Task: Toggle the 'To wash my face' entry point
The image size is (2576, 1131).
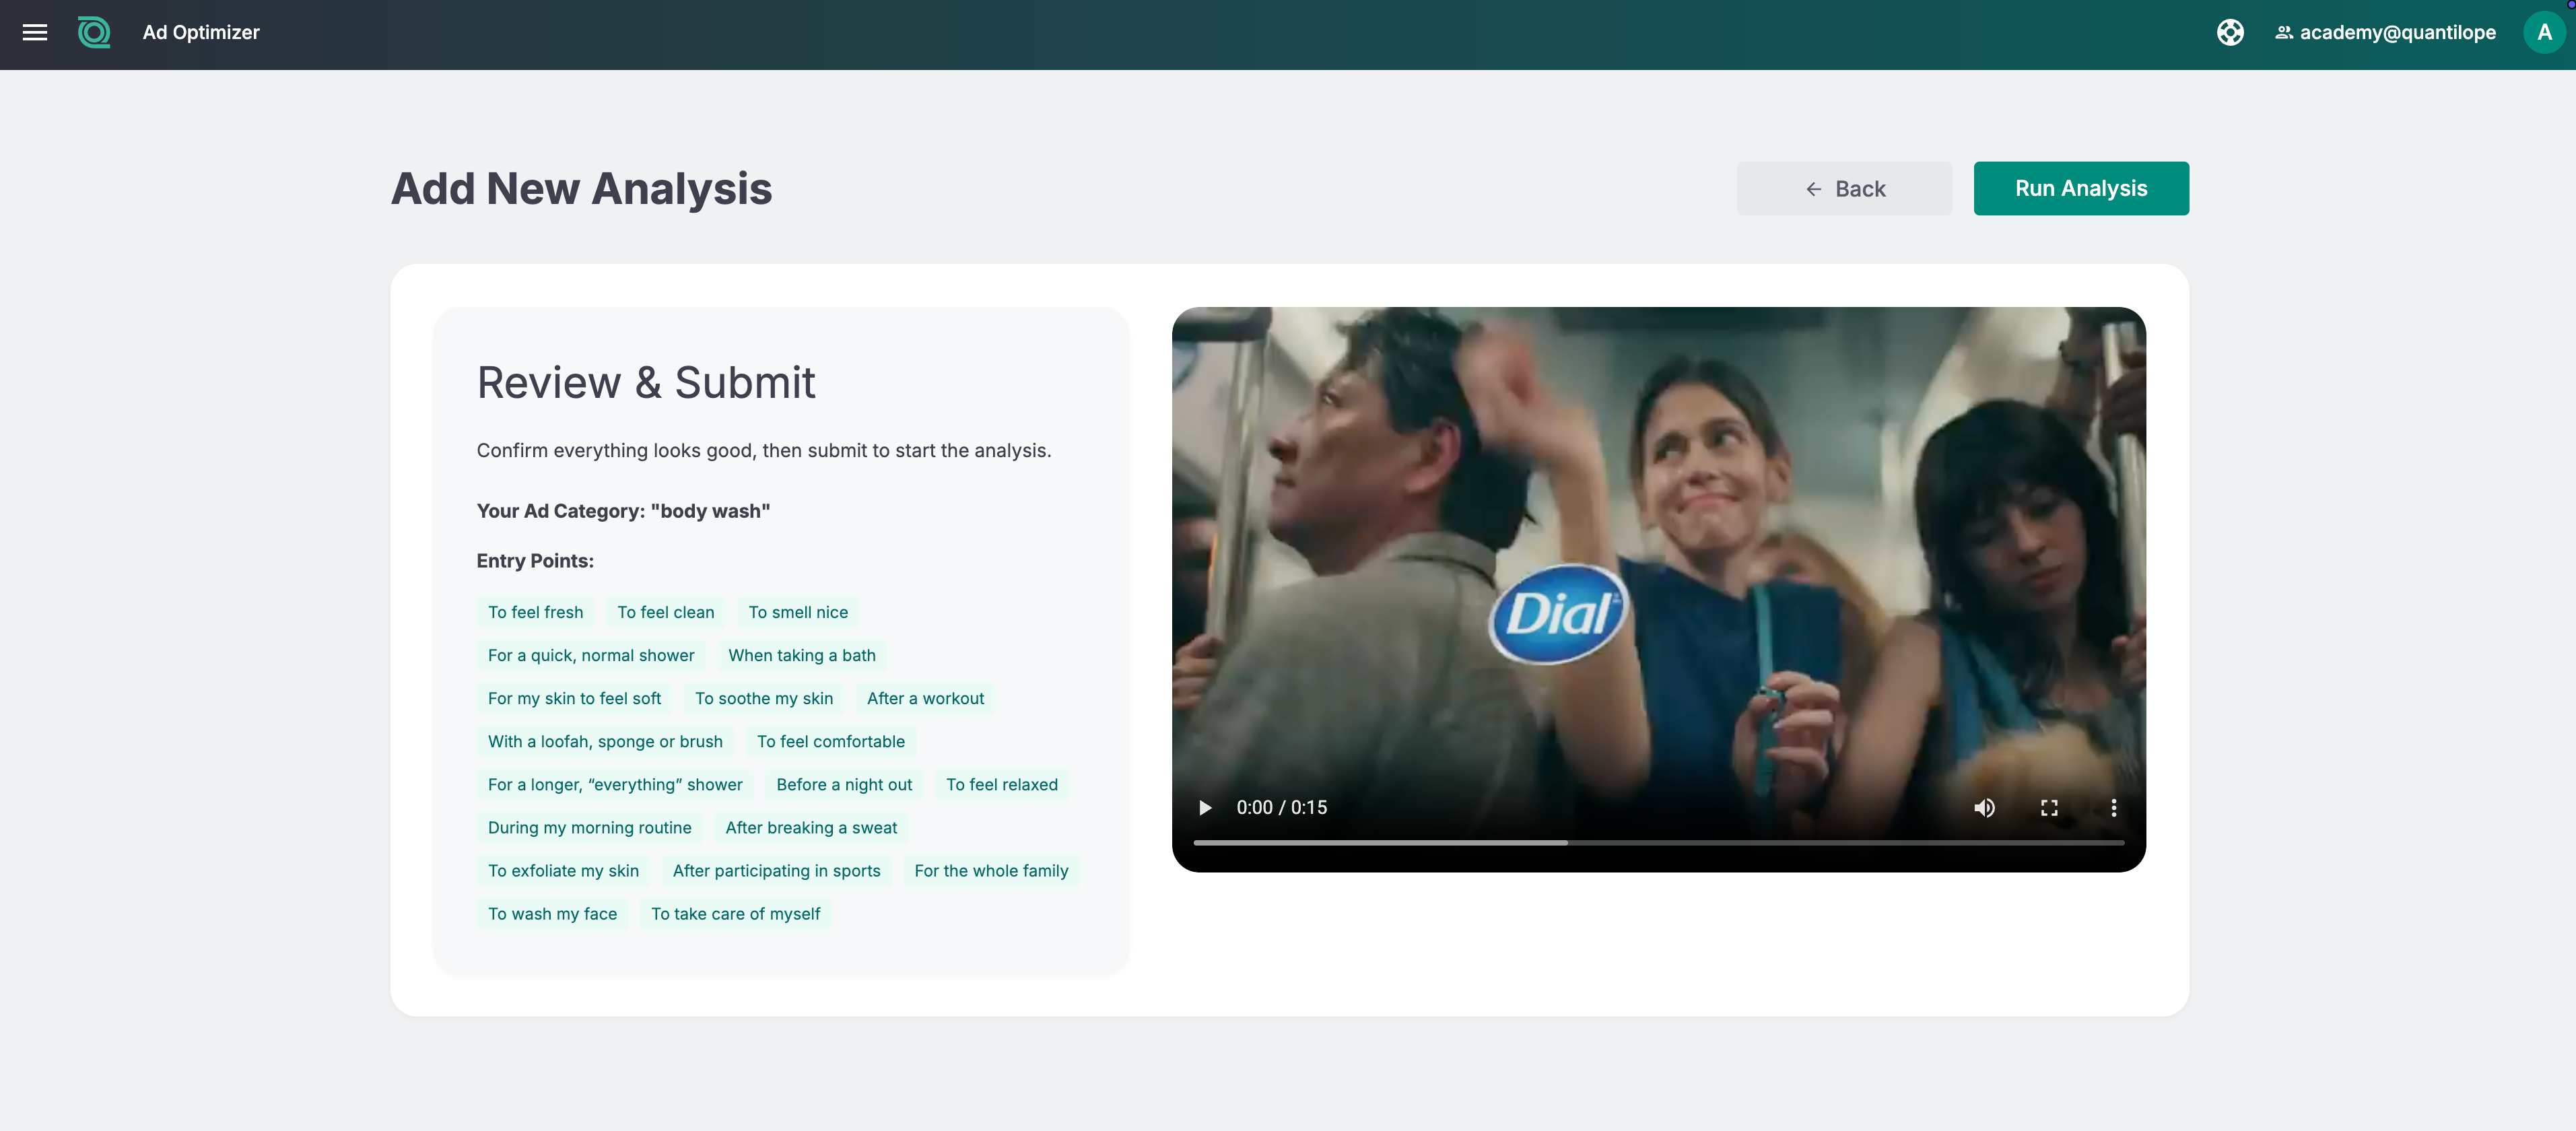Action: click(x=552, y=913)
